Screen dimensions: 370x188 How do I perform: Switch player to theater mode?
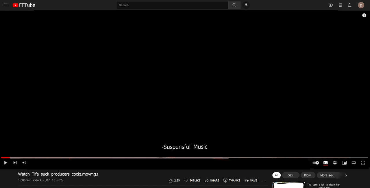354,163
